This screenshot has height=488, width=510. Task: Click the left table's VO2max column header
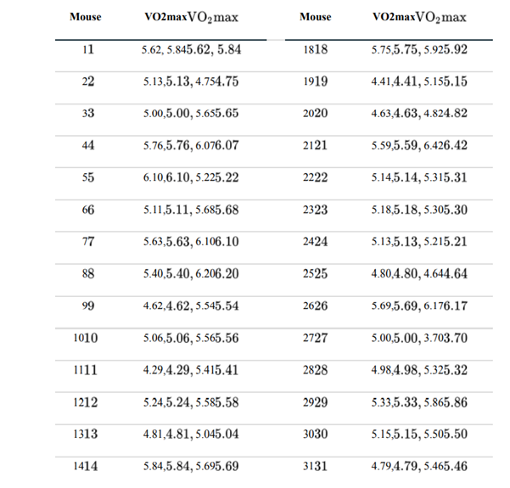[191, 17]
